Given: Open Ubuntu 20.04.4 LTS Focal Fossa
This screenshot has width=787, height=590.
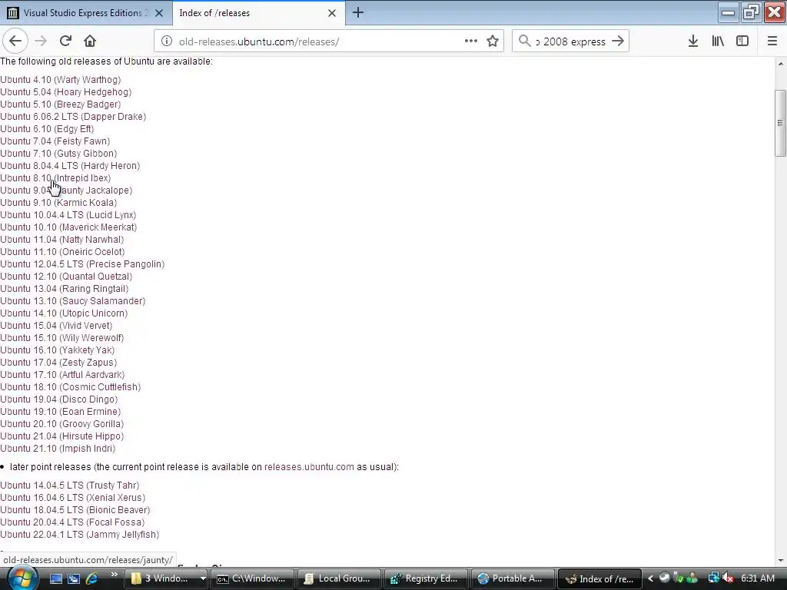Looking at the screenshot, I should (x=72, y=522).
